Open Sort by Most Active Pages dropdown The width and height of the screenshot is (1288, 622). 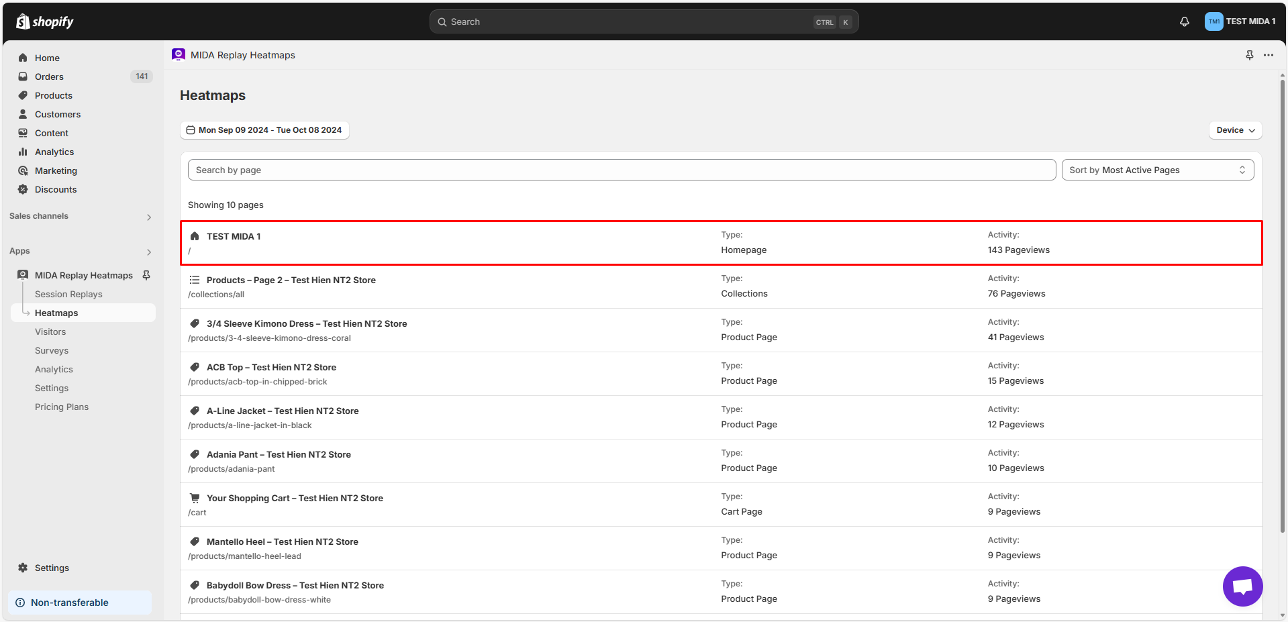[1157, 170]
